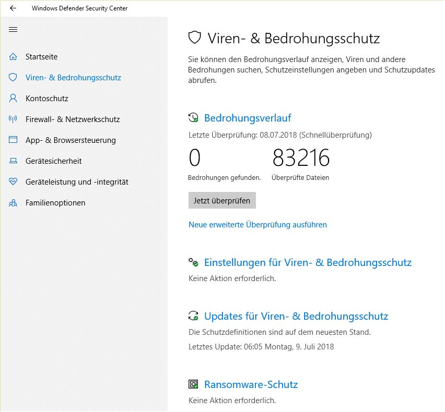The width and height of the screenshot is (445, 412).
Task: Click the App- & Browsersteuerung window icon
Action: [13, 140]
